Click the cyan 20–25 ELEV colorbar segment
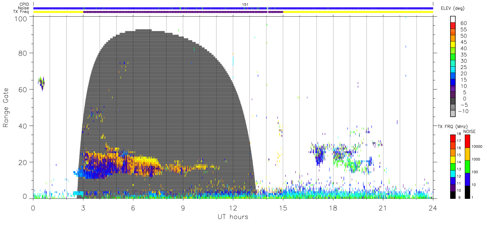 click(453, 69)
